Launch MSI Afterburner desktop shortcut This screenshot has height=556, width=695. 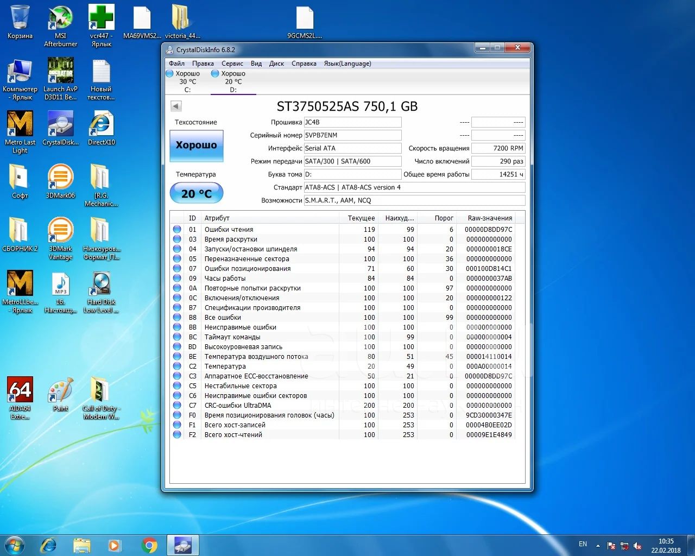pyautogui.click(x=60, y=26)
